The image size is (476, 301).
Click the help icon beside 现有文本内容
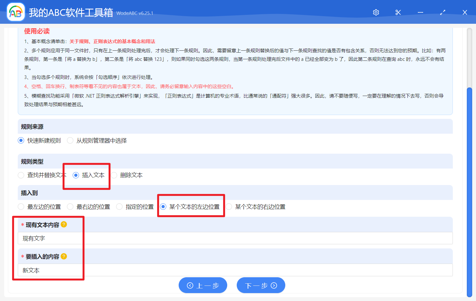[x=64, y=224]
